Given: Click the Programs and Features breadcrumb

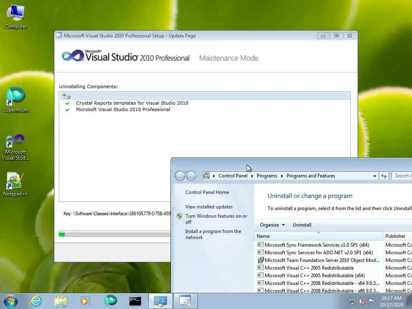Looking at the screenshot, I should (311, 176).
